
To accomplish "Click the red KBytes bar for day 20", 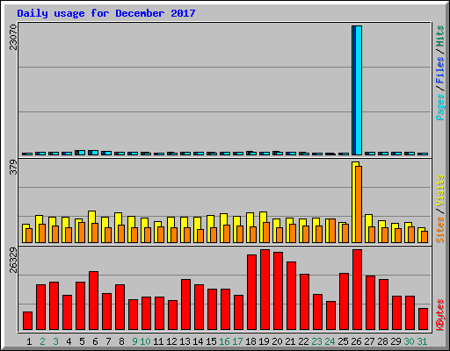I will click(x=278, y=290).
